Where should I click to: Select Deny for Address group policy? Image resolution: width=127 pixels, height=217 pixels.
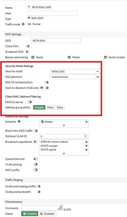(60, 107)
